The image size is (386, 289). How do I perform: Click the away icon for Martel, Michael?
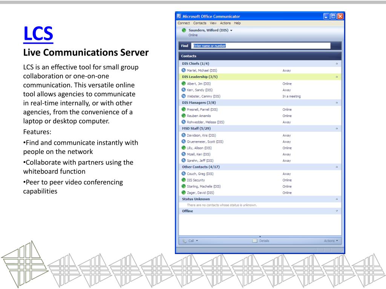pos(184,70)
